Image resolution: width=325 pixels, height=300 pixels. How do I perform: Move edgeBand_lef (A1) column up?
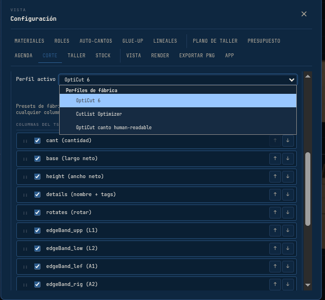[275, 266]
